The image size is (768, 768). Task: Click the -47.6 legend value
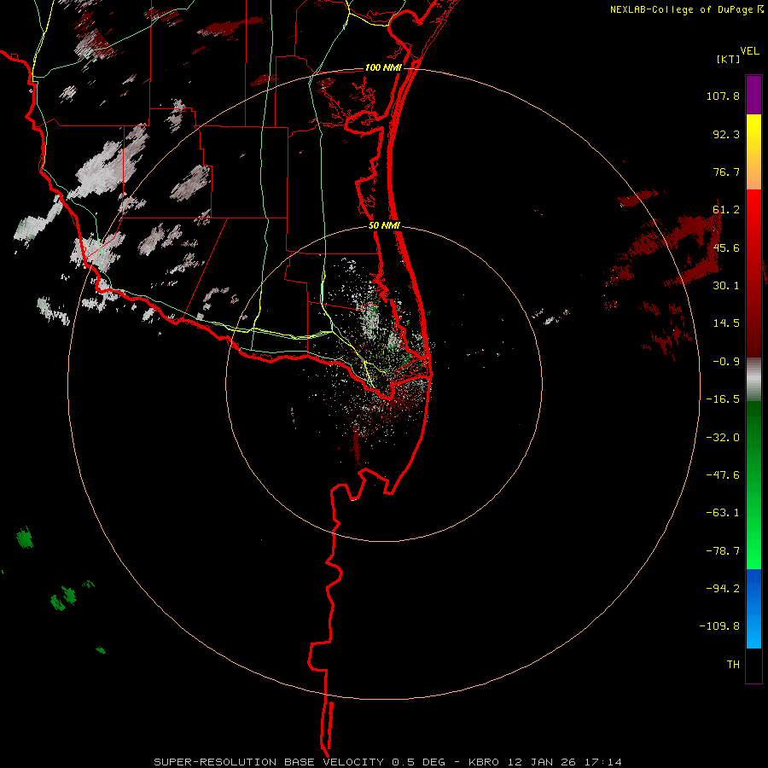[723, 475]
